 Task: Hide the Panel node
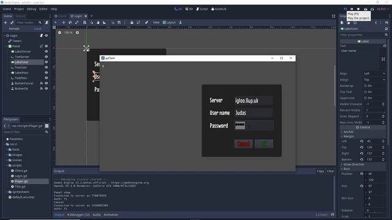(x=47, y=46)
